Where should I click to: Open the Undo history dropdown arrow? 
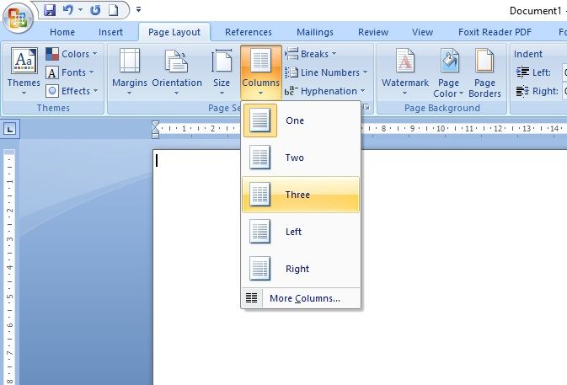point(80,10)
